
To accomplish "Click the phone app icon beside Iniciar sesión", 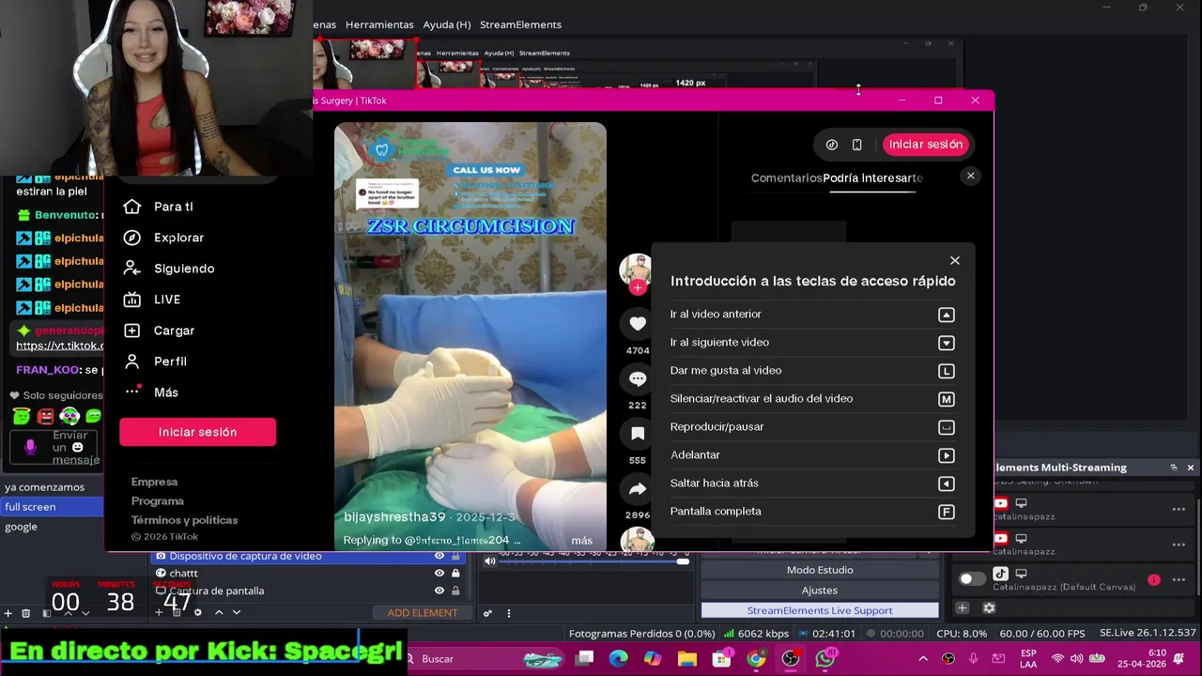I will tap(856, 145).
